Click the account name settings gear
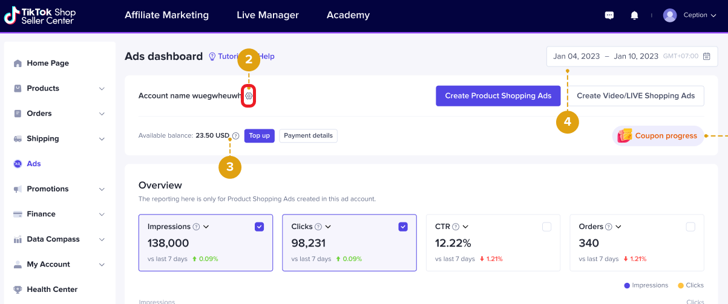Screen dimensions: 728x304 pos(248,96)
